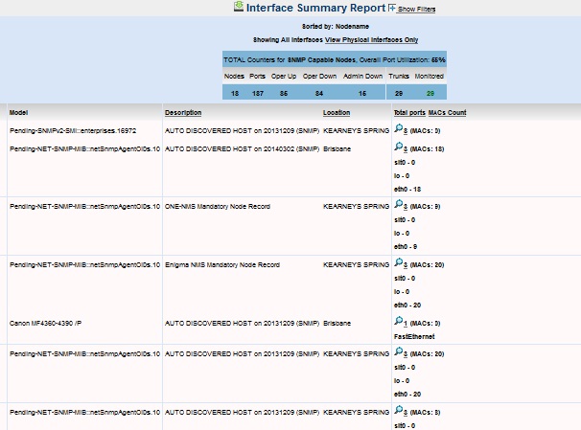Click Oper Down count 84
Screen dimensions: 581x430
point(319,94)
